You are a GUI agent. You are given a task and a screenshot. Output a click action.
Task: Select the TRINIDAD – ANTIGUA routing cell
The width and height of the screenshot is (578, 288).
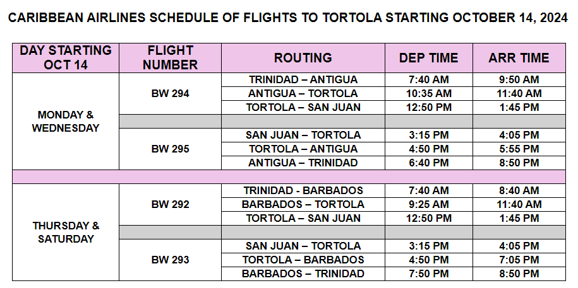tap(303, 80)
